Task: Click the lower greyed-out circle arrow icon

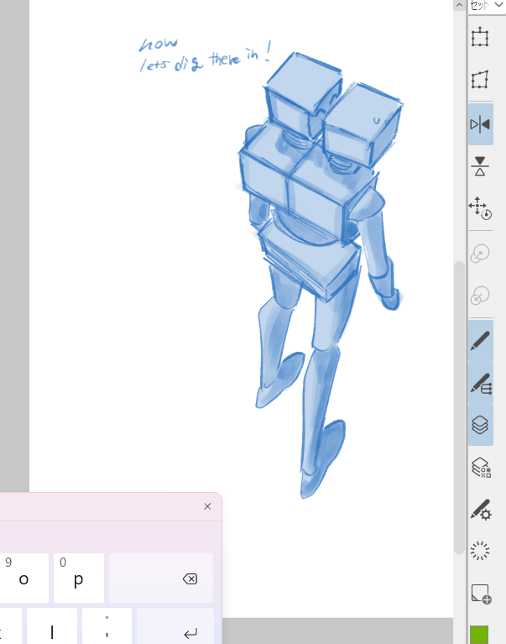Action: [x=480, y=296]
